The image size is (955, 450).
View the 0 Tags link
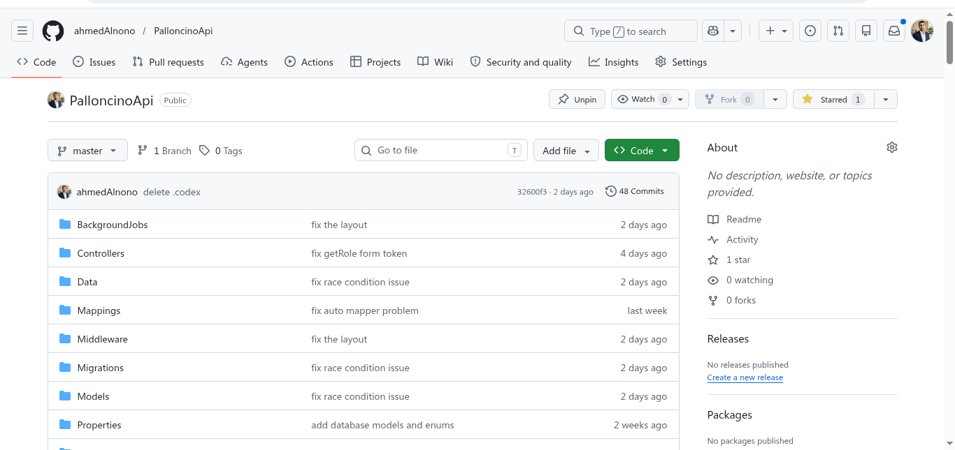click(x=221, y=151)
